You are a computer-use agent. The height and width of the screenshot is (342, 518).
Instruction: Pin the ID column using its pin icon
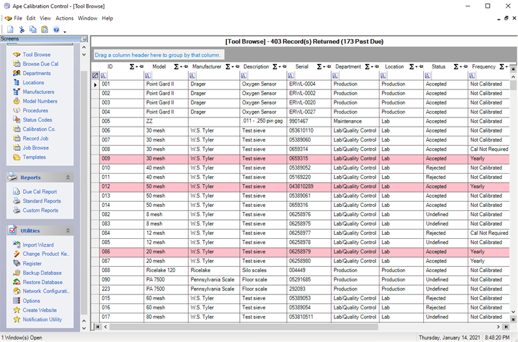142,67
